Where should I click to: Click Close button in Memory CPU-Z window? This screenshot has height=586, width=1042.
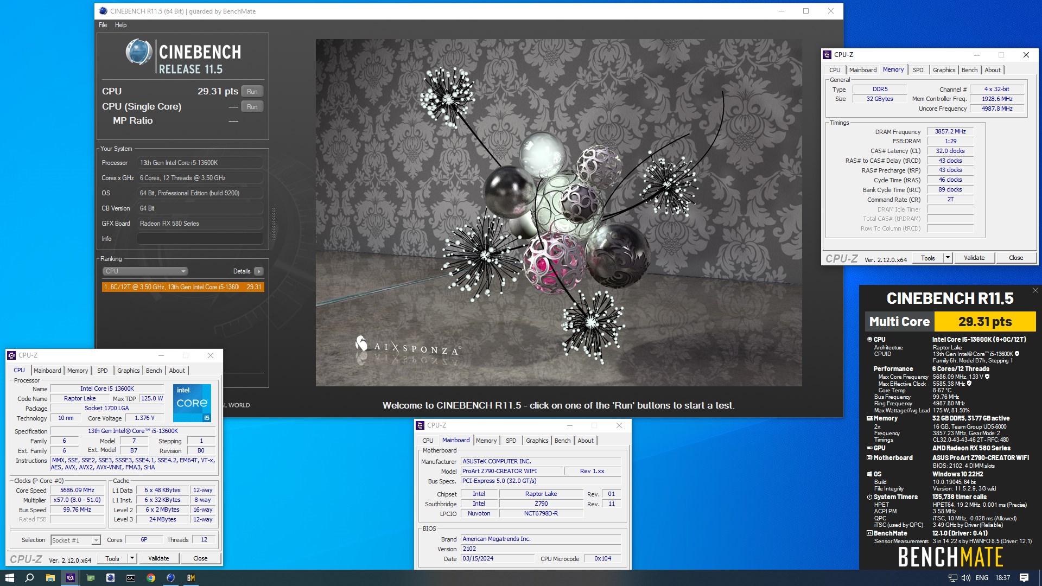pyautogui.click(x=1016, y=258)
